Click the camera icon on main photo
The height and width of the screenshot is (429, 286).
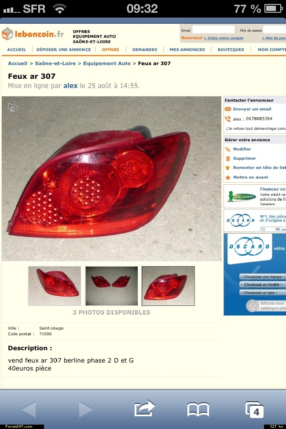(13, 108)
